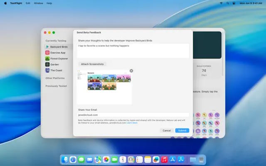
Task: Open Forest Explorer in the sidebar
Action: [58, 59]
